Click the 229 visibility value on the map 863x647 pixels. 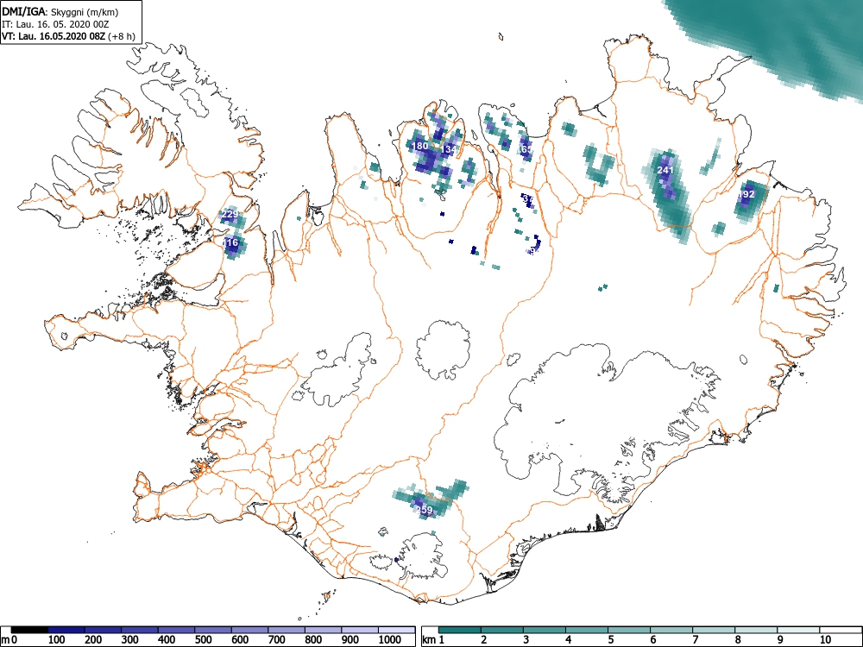230,214
